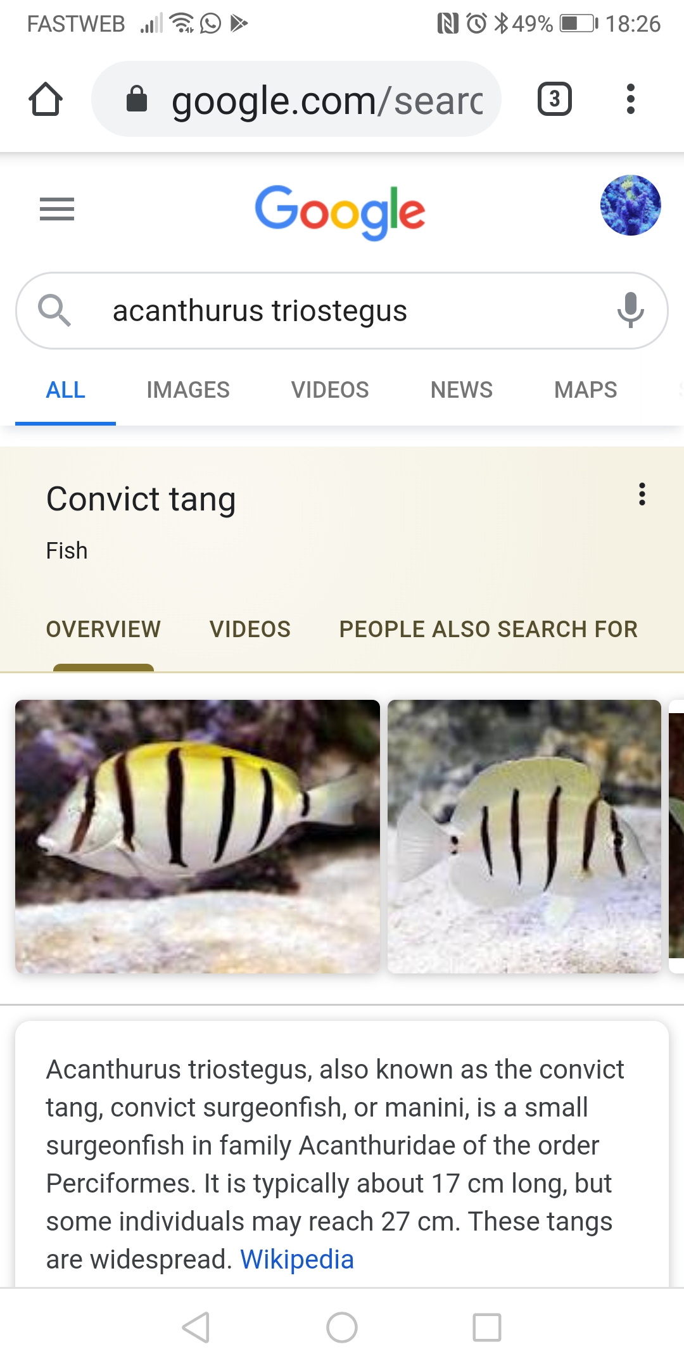Open the second convict tang photo
Image resolution: width=684 pixels, height=1368 pixels.
pos(524,836)
